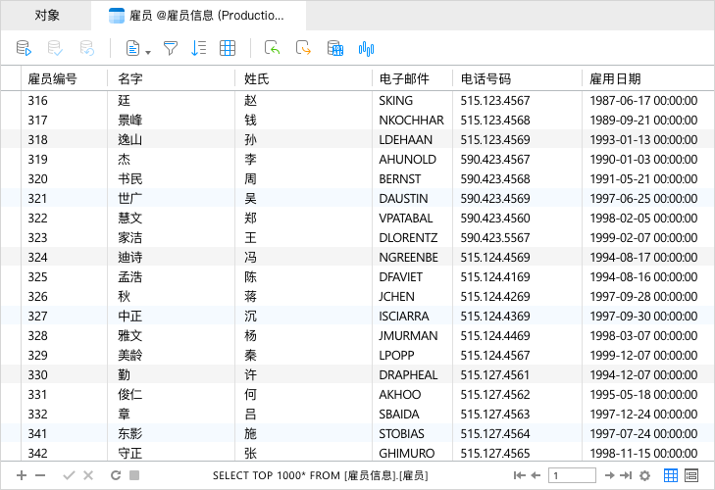Click the Begin Transaction toolbar icon

(24, 48)
